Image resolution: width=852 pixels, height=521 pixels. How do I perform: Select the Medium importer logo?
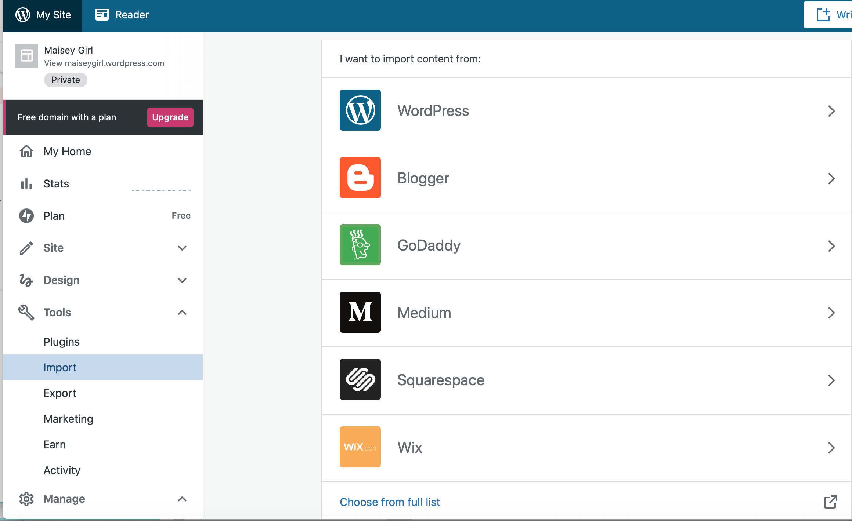coord(360,312)
